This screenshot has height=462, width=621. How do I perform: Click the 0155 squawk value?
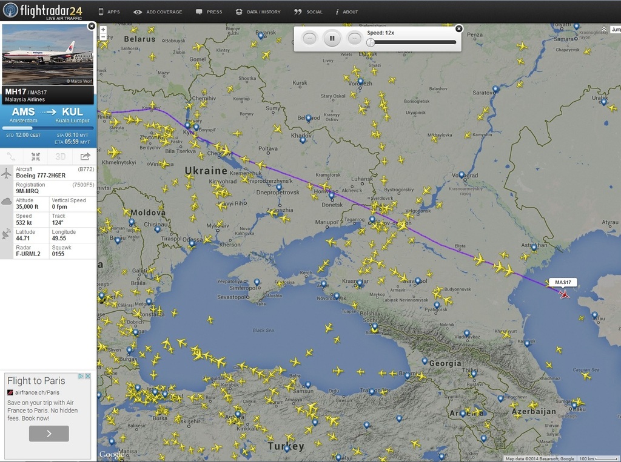58,254
